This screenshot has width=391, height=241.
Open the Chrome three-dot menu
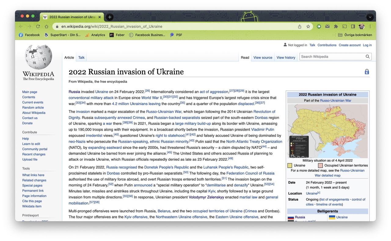pos(370,26)
